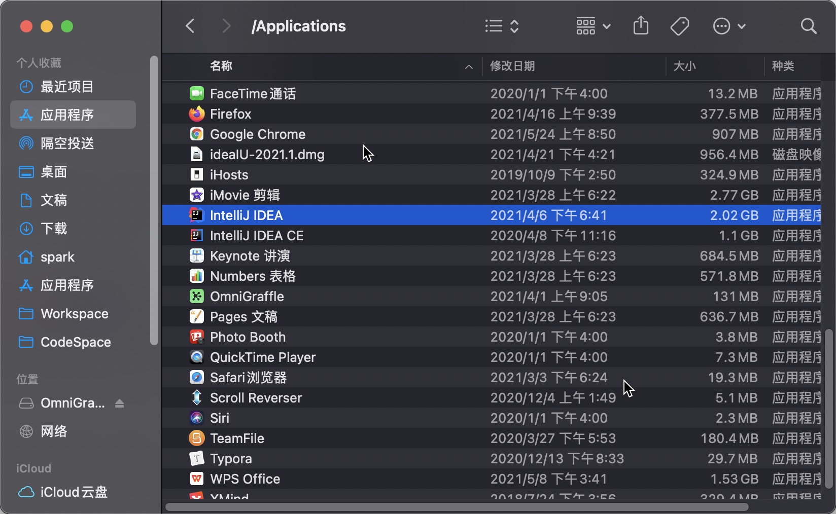836x514 pixels.
Task: Click the Tags toolbar icon
Action: click(x=680, y=26)
